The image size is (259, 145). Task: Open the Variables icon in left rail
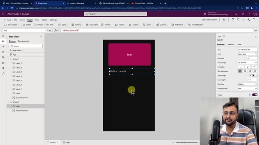pos(3,68)
